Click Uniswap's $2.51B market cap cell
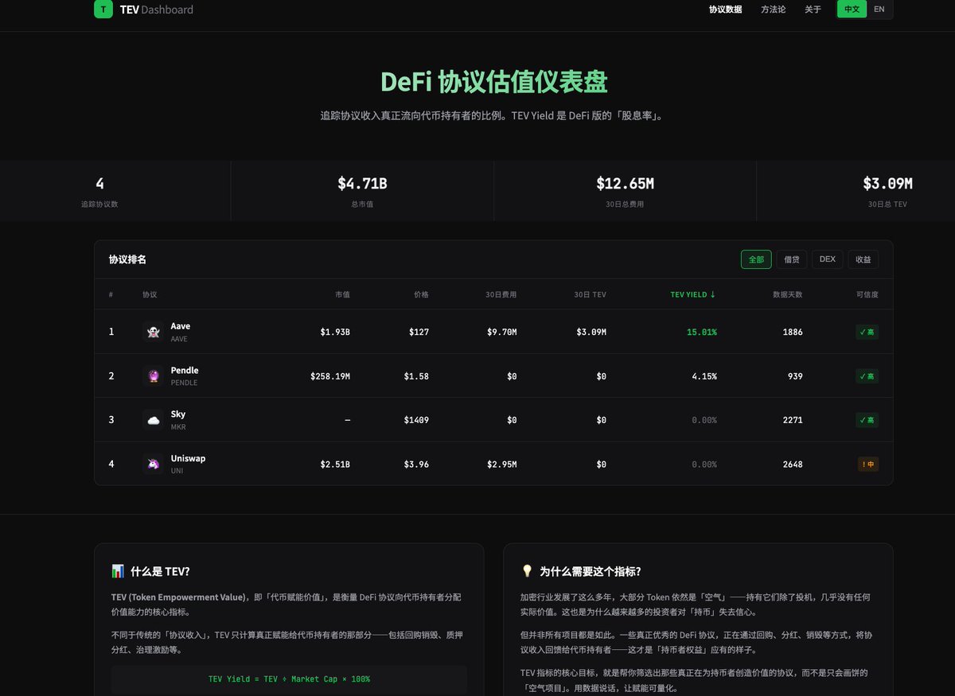This screenshot has height=696, width=955. pyautogui.click(x=335, y=465)
